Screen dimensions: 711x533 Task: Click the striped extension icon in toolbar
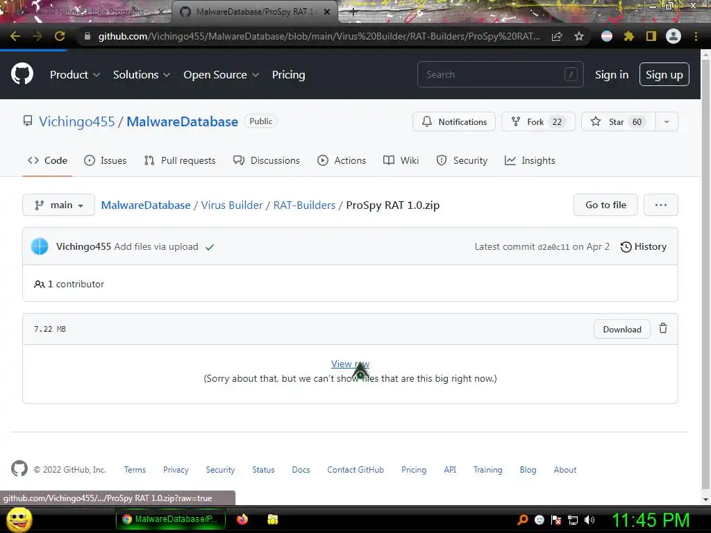pos(607,36)
